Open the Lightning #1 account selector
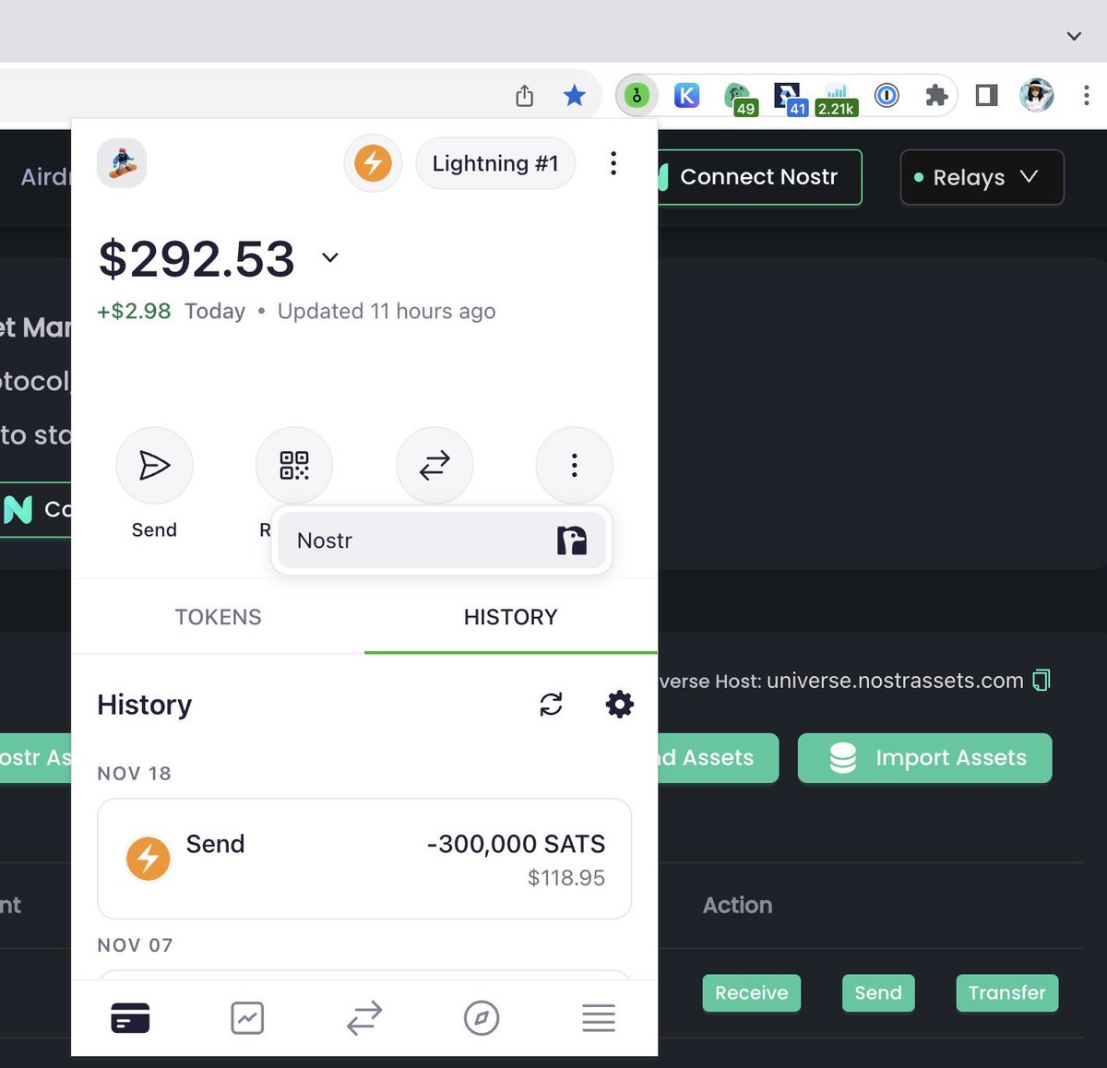Viewport: 1107px width, 1068px height. pyautogui.click(x=495, y=163)
